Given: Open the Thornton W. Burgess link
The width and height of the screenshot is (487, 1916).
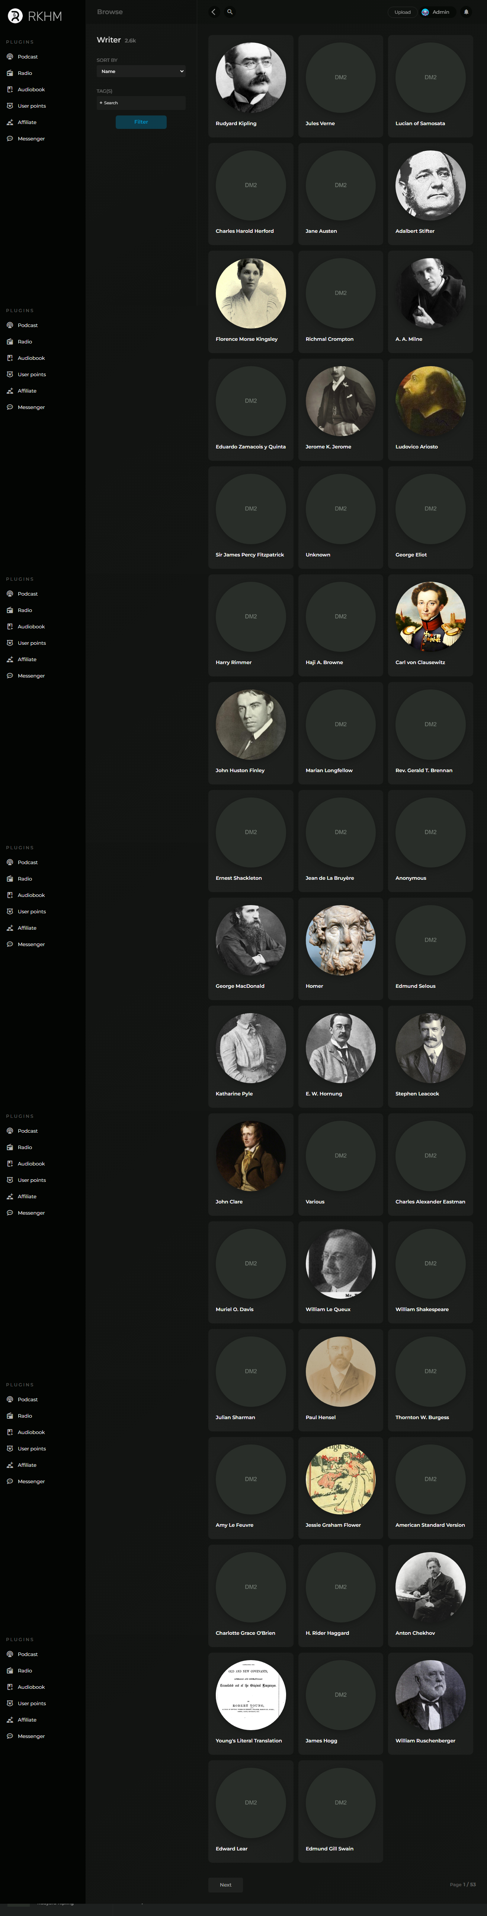Looking at the screenshot, I should coord(422,1418).
